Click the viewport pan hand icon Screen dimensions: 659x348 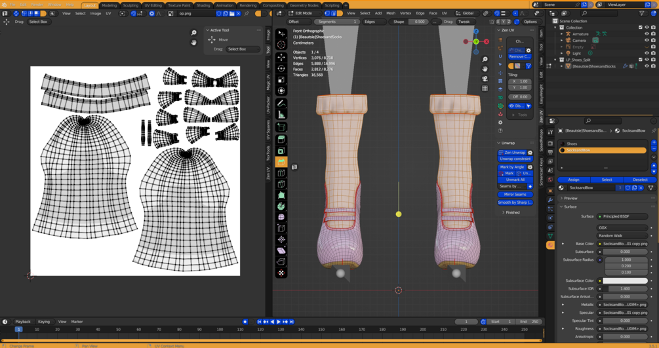click(485, 69)
